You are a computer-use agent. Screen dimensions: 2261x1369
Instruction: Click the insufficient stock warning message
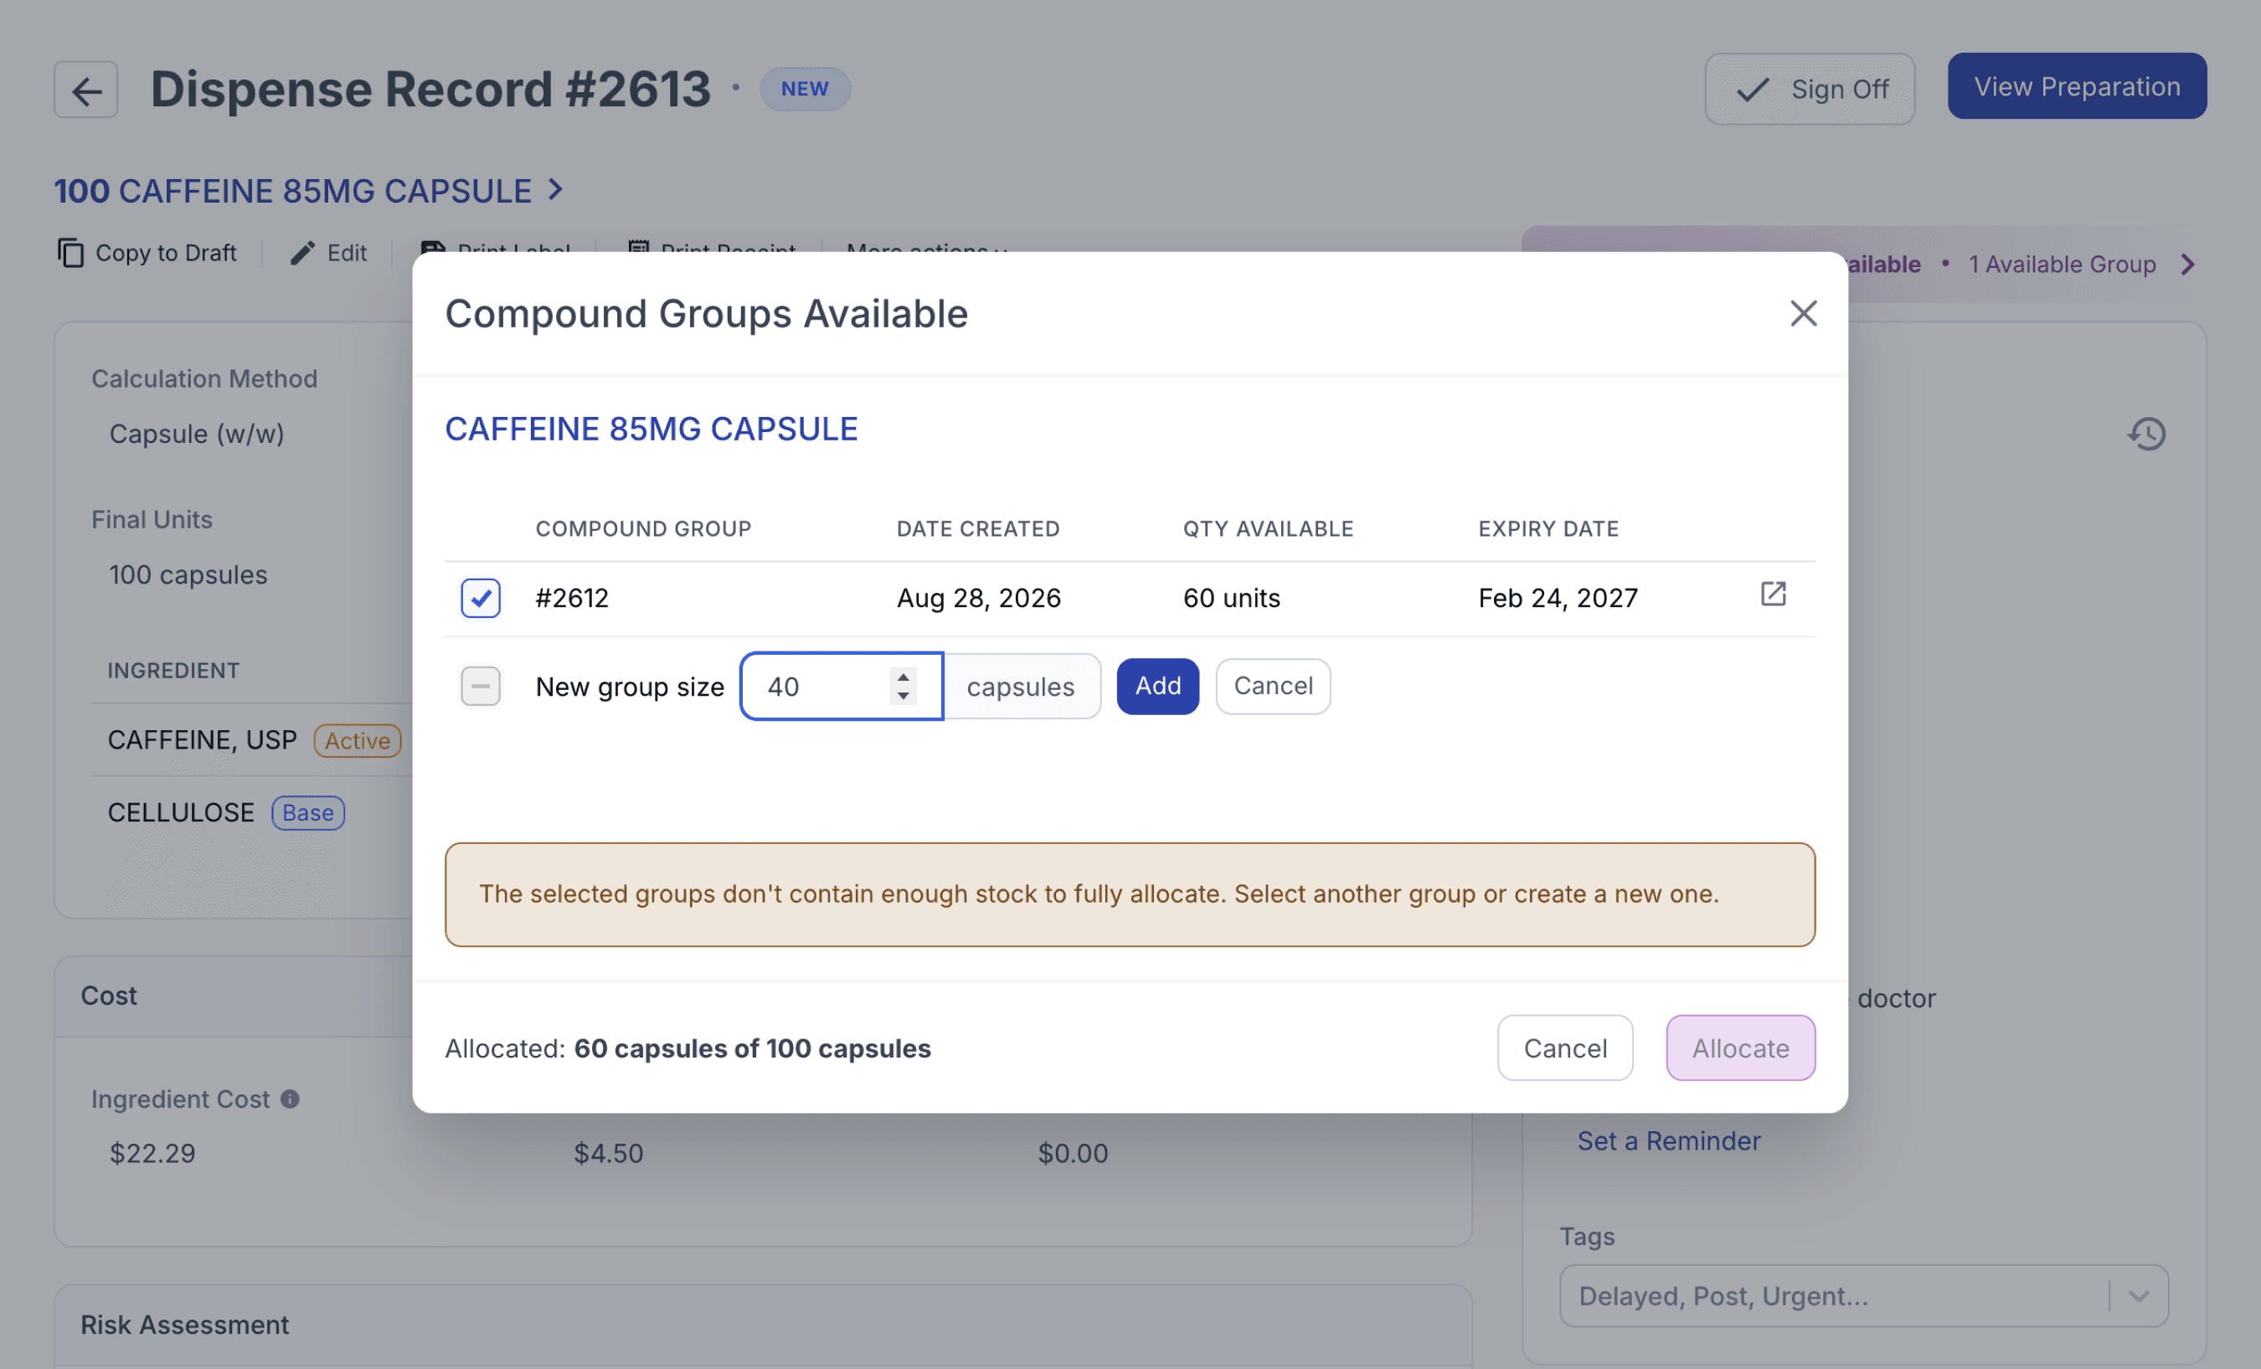point(1130,894)
